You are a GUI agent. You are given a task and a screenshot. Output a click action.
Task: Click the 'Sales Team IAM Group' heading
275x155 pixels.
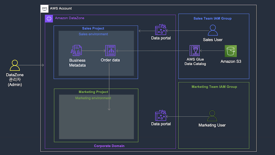pos(213,18)
